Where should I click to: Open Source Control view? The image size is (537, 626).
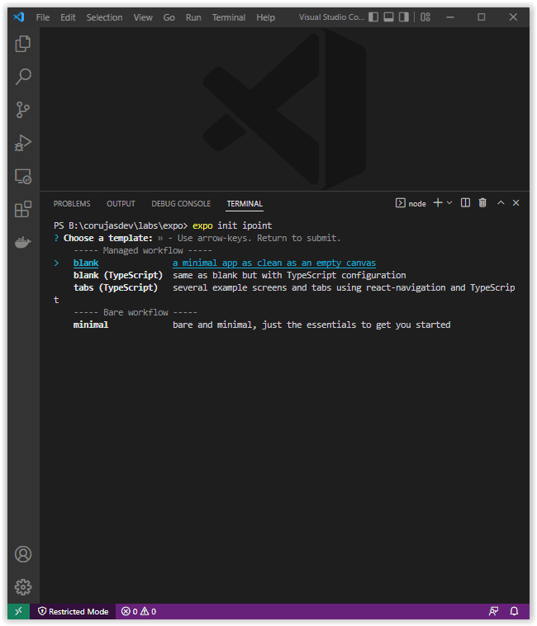click(23, 110)
